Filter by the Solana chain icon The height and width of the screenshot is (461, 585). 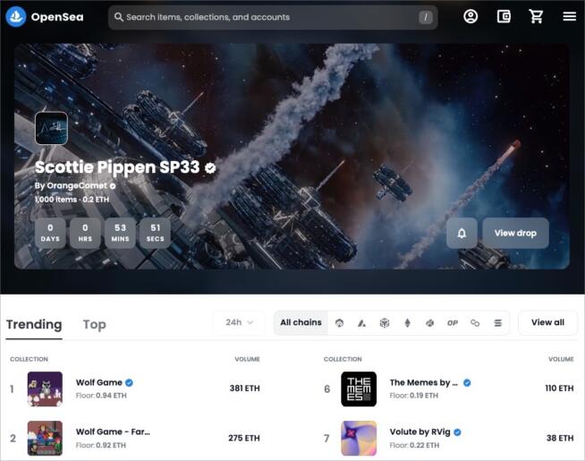(497, 323)
